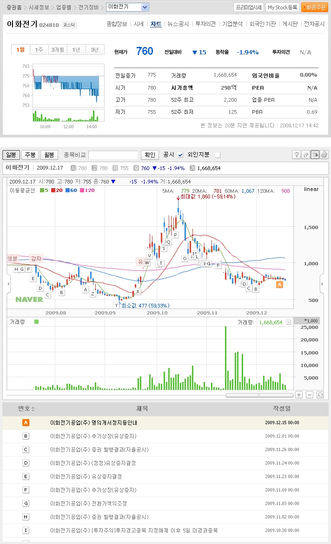Screen dimensions: 331x544
Task: Collapse chart using left edge arrow
Action: 9,284
